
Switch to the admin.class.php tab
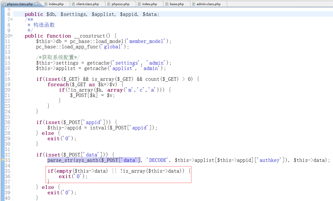[208, 4]
